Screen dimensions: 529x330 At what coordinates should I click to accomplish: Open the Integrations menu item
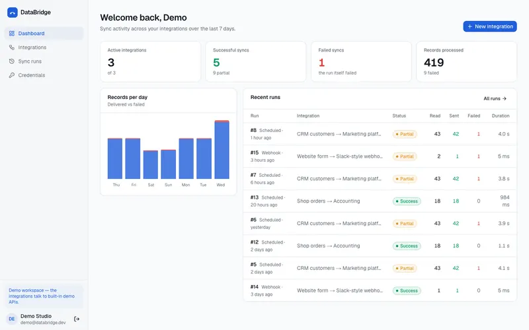pyautogui.click(x=44, y=48)
